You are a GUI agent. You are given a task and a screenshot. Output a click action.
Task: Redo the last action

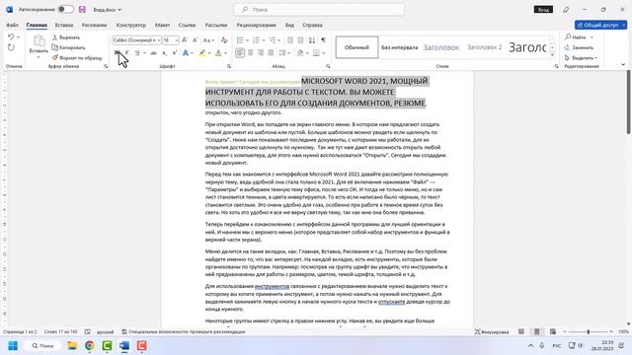point(11,47)
